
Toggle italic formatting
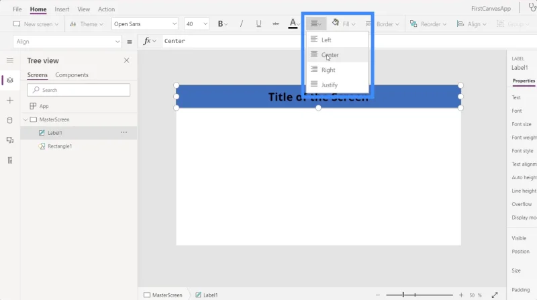click(x=242, y=23)
